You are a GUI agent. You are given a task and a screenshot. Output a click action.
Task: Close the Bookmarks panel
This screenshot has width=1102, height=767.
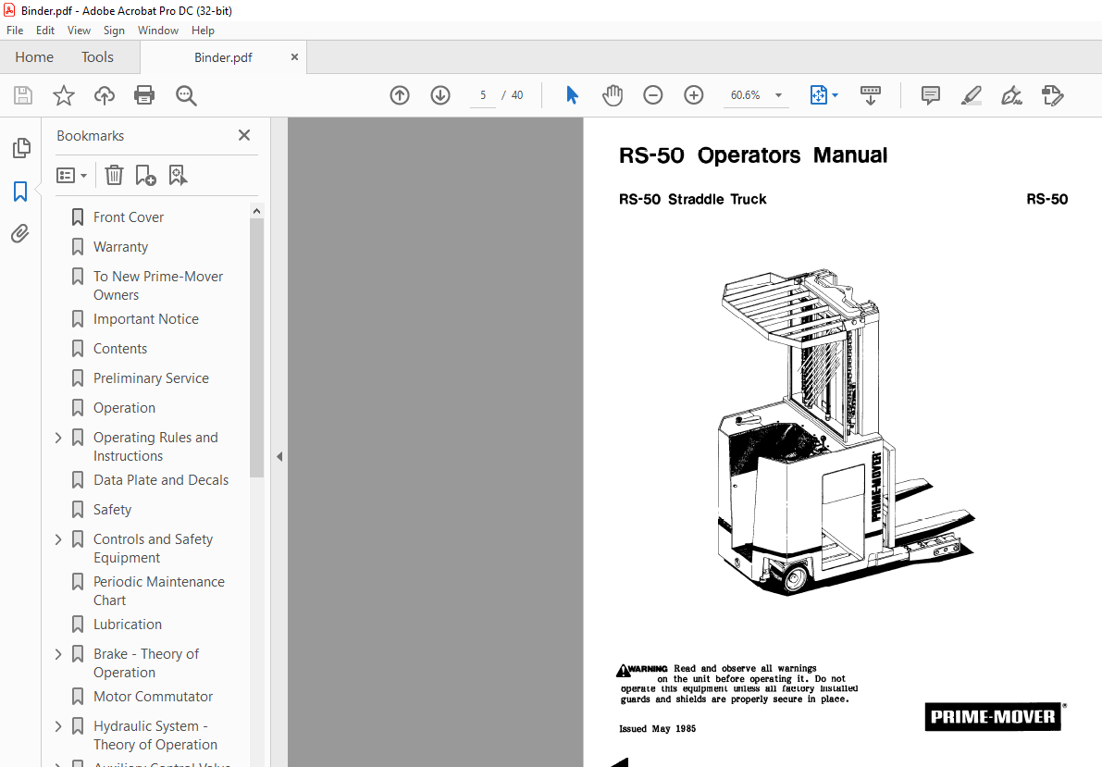click(x=244, y=135)
